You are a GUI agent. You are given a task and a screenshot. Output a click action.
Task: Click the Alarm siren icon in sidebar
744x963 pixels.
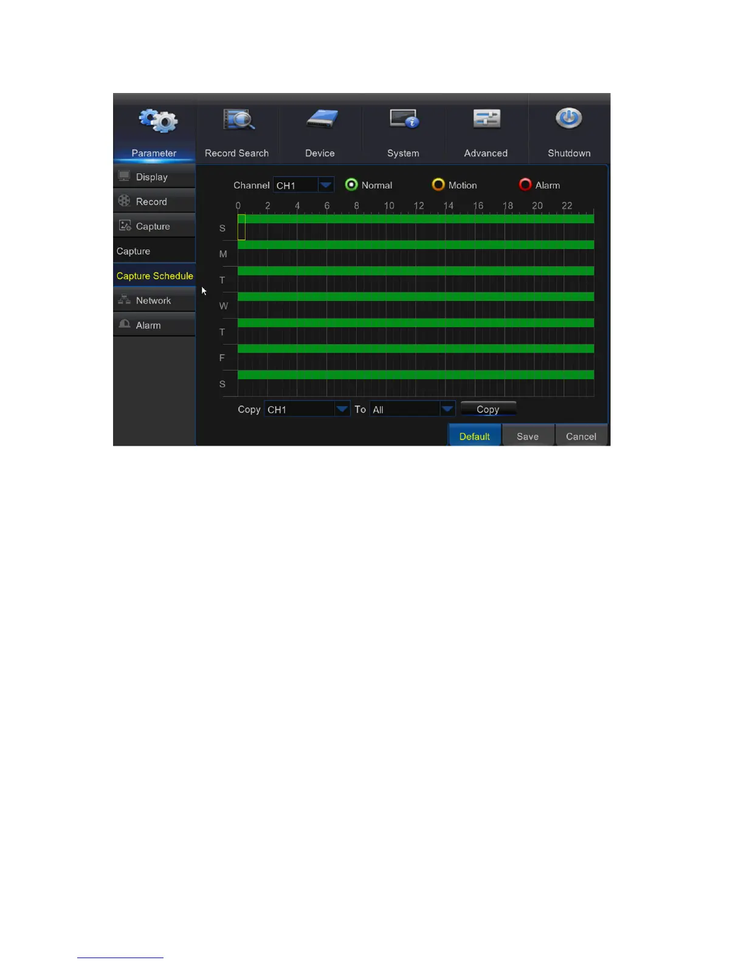125,324
